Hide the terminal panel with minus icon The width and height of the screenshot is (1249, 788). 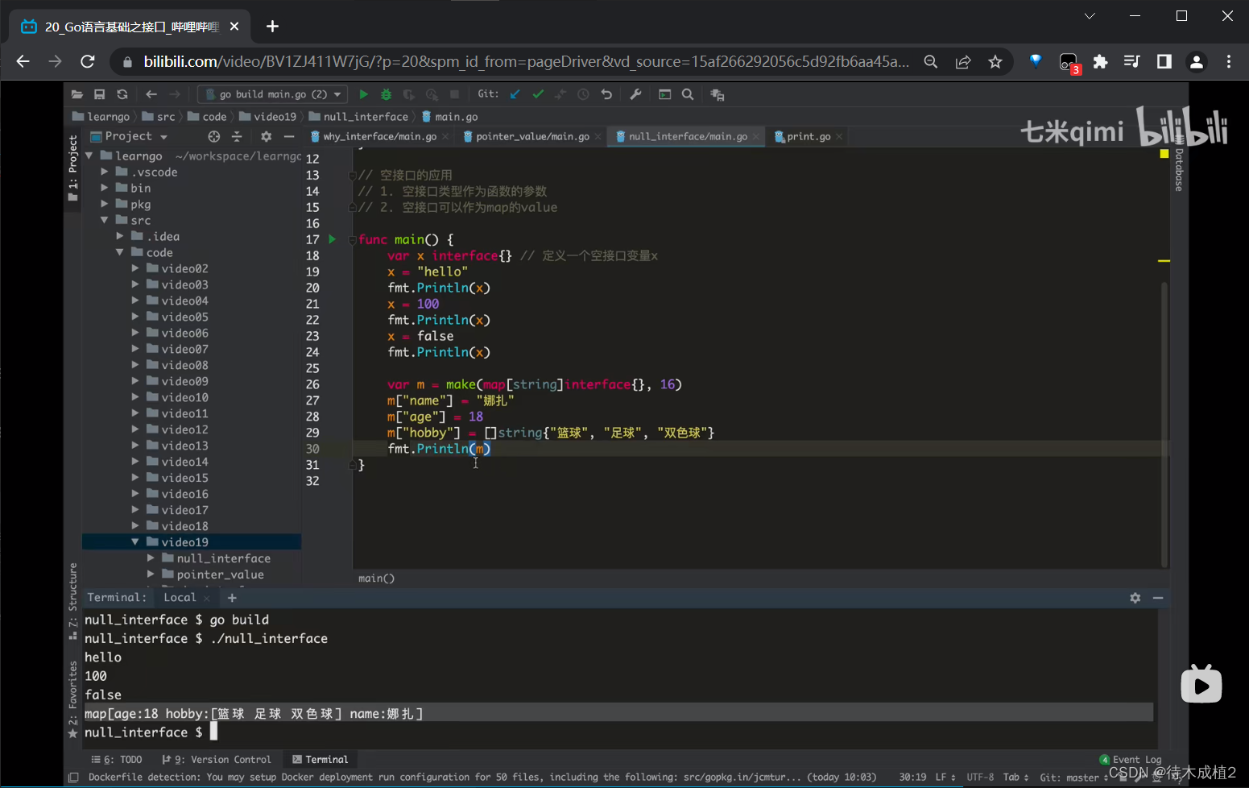(1158, 598)
